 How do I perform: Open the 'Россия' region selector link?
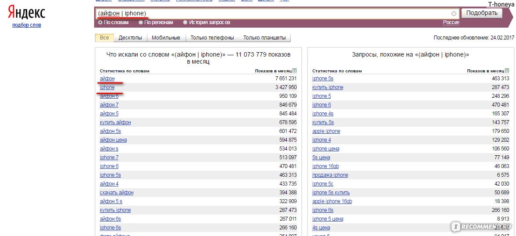451,23
